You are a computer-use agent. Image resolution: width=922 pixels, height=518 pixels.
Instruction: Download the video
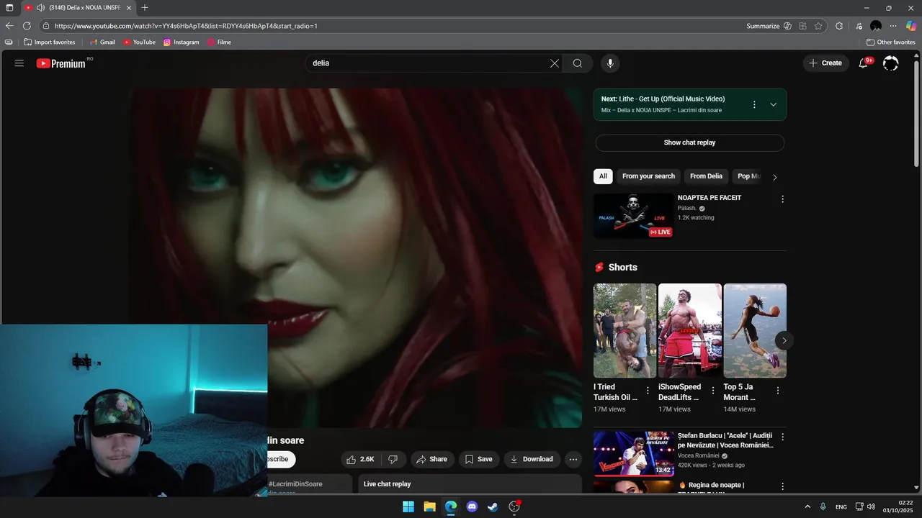[532, 459]
